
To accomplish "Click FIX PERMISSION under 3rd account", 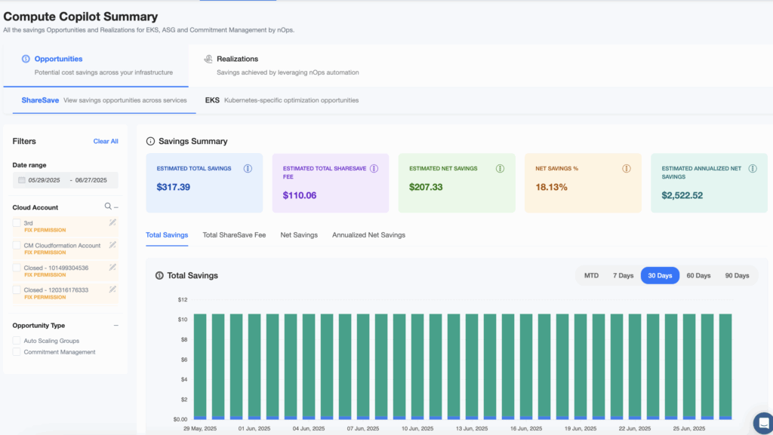I will pyautogui.click(x=45, y=230).
